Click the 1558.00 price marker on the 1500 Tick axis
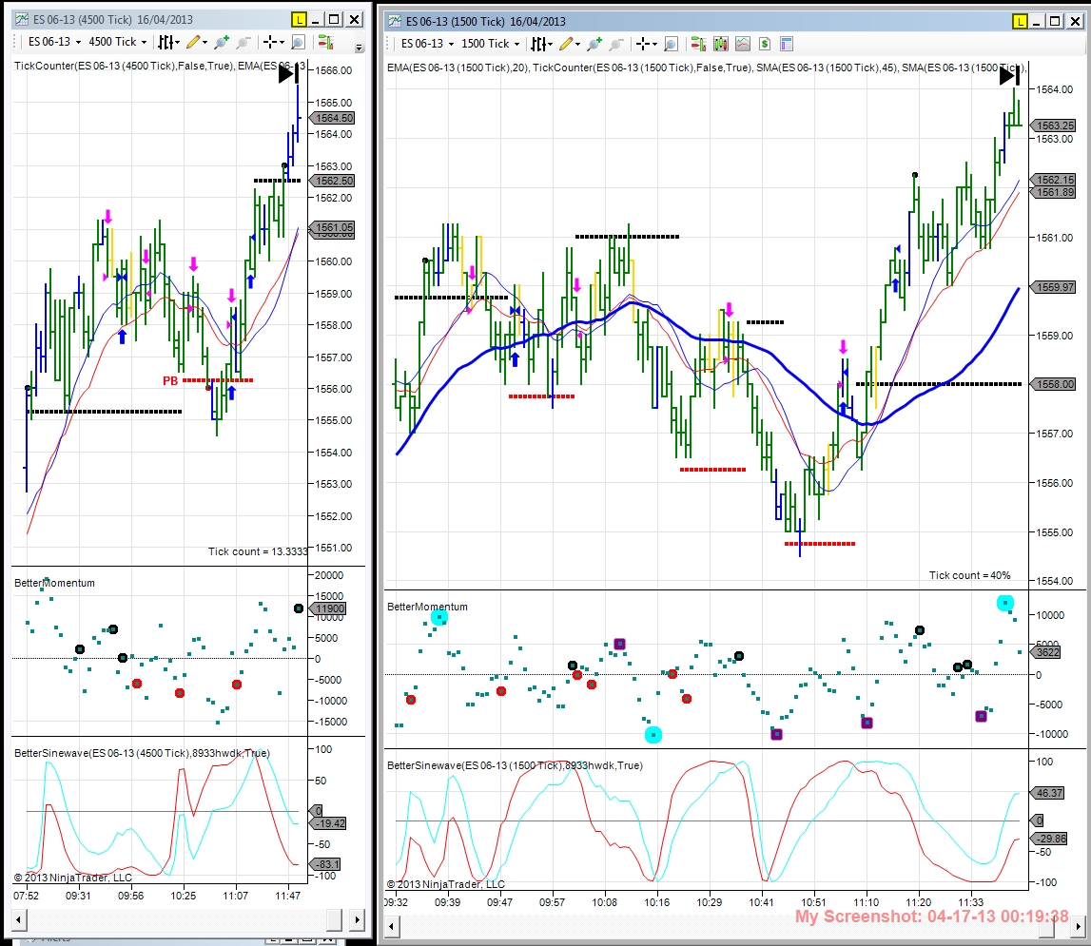The image size is (1091, 946). tap(1055, 384)
